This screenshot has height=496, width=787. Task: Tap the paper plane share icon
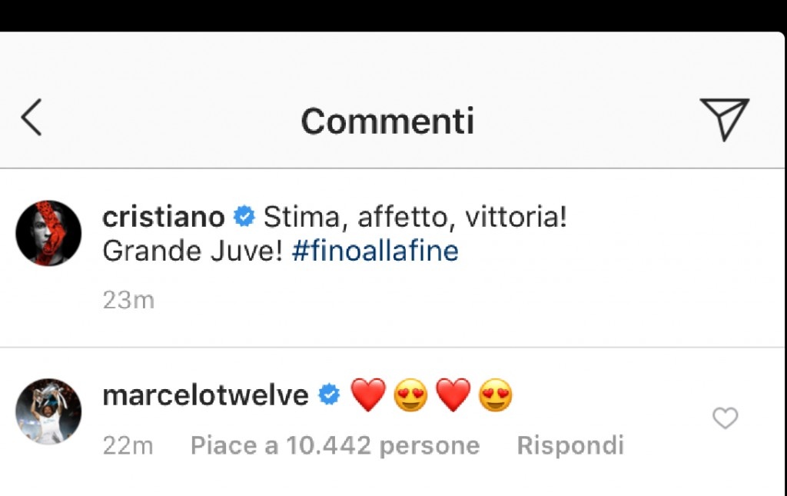[x=724, y=118]
